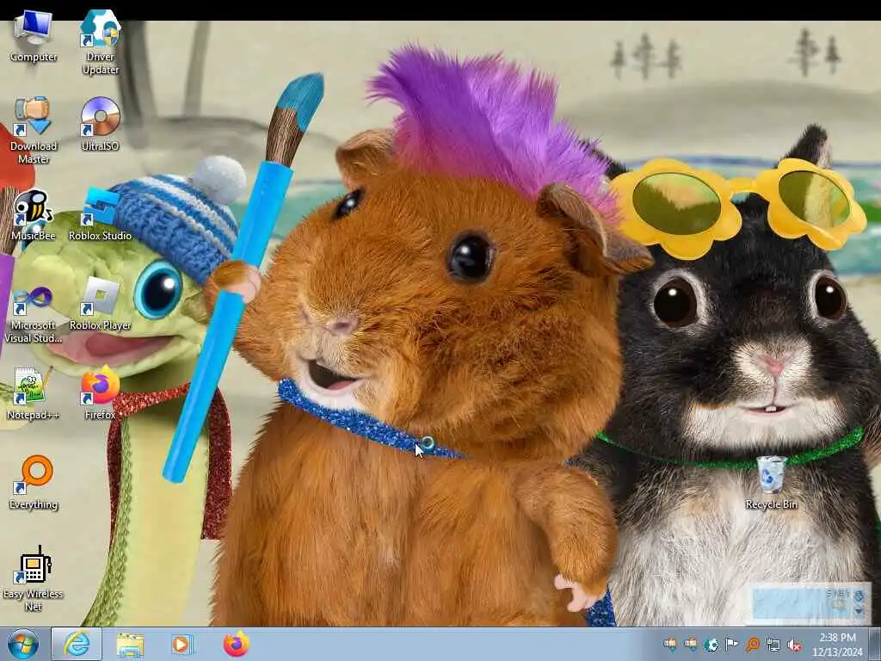881x661 pixels.
Task: Open Internet Explorer from the taskbar
Action: click(77, 644)
